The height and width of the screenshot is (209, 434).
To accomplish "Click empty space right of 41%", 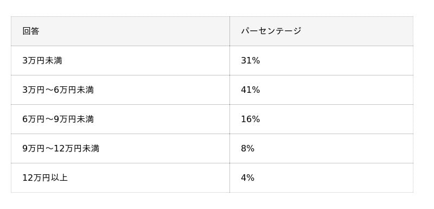I will [336, 90].
